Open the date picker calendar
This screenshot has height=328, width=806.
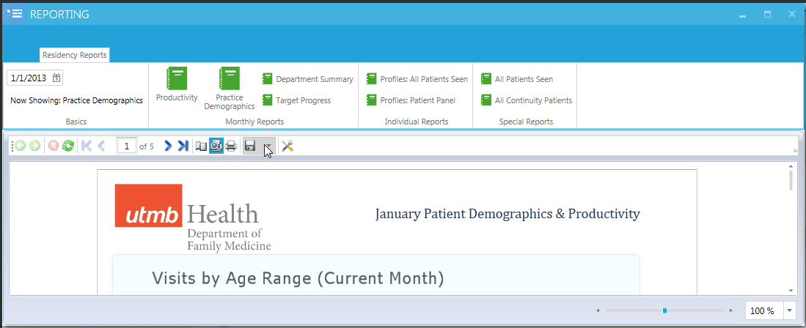click(x=57, y=78)
